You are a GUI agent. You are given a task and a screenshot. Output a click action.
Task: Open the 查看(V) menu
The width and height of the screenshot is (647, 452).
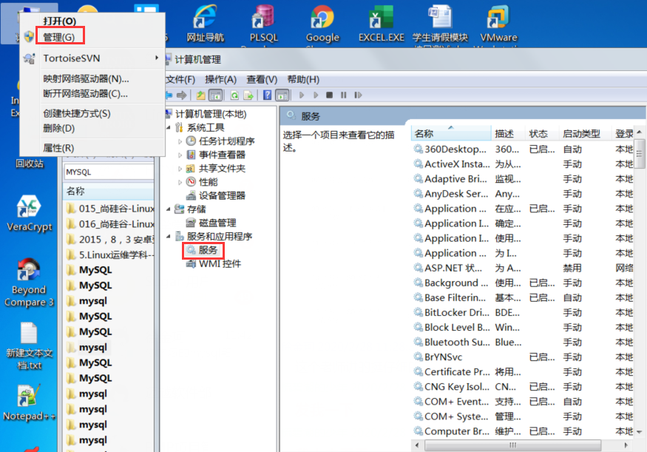262,79
